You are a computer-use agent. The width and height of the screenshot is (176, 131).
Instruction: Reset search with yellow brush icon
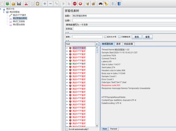(x=106, y=4)
